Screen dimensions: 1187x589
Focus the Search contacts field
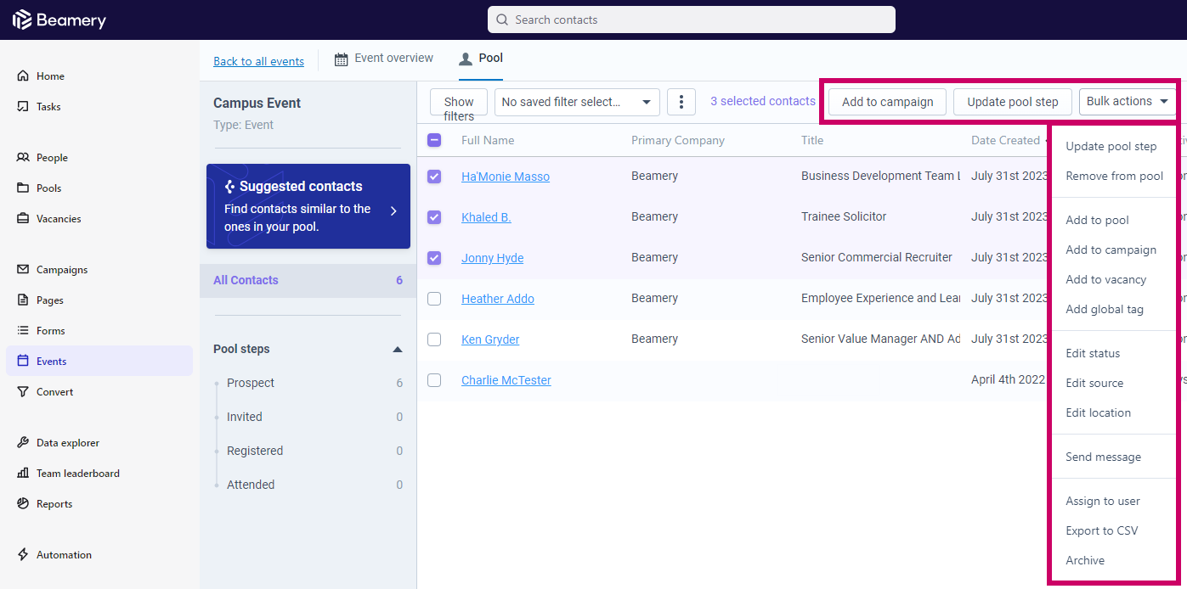(691, 20)
